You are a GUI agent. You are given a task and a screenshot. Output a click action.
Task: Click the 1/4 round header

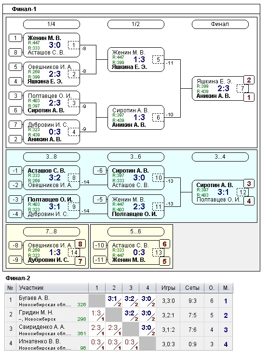tap(51, 24)
